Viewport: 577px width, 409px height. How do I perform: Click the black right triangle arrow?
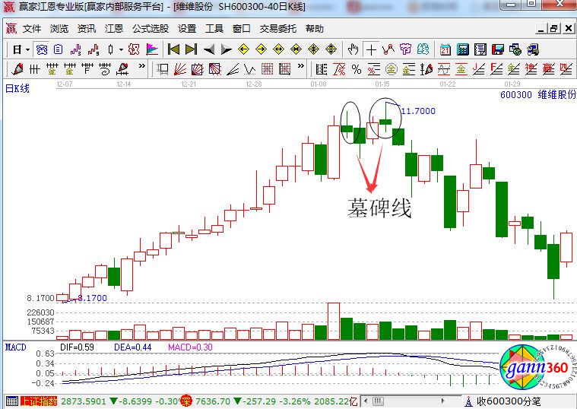click(x=226, y=49)
